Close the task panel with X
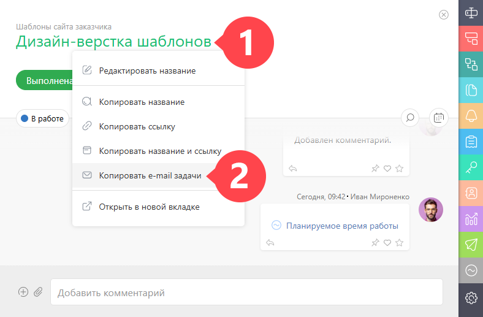The width and height of the screenshot is (483, 317). (444, 15)
